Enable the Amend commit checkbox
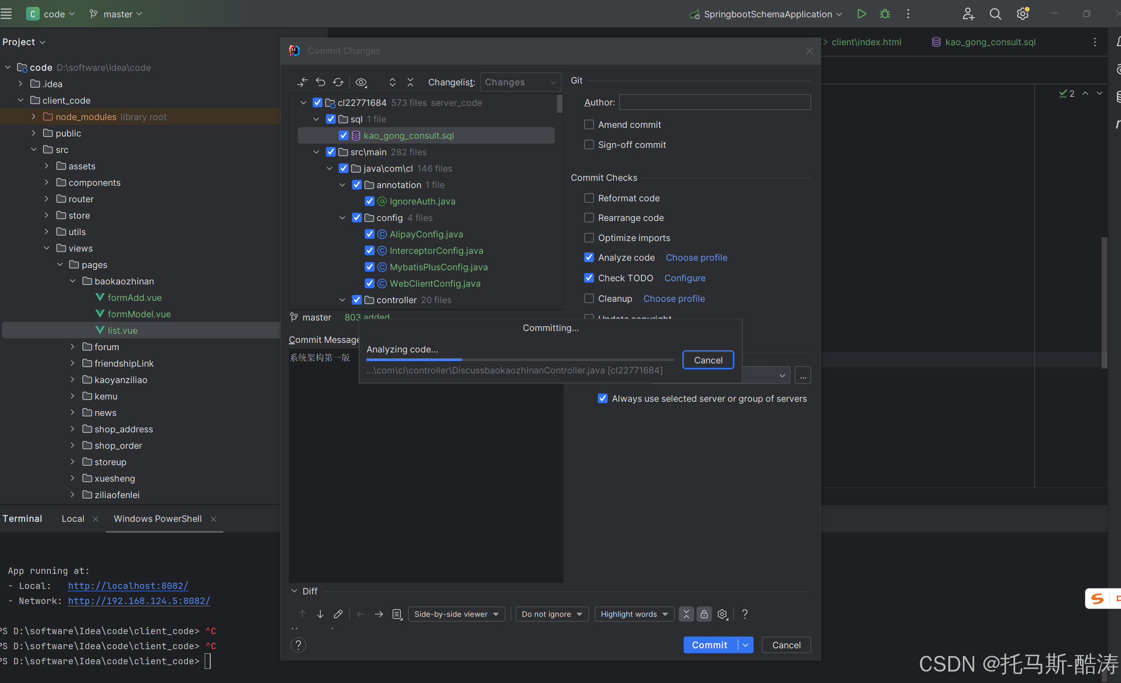1121x683 pixels. coord(589,125)
